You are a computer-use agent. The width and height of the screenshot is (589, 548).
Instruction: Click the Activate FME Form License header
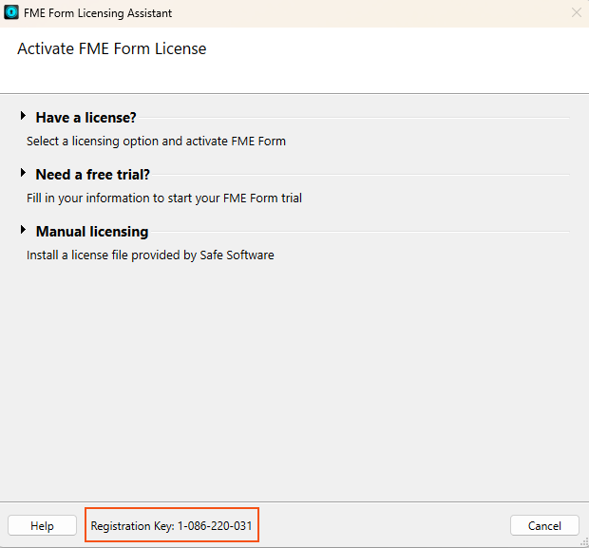point(112,48)
